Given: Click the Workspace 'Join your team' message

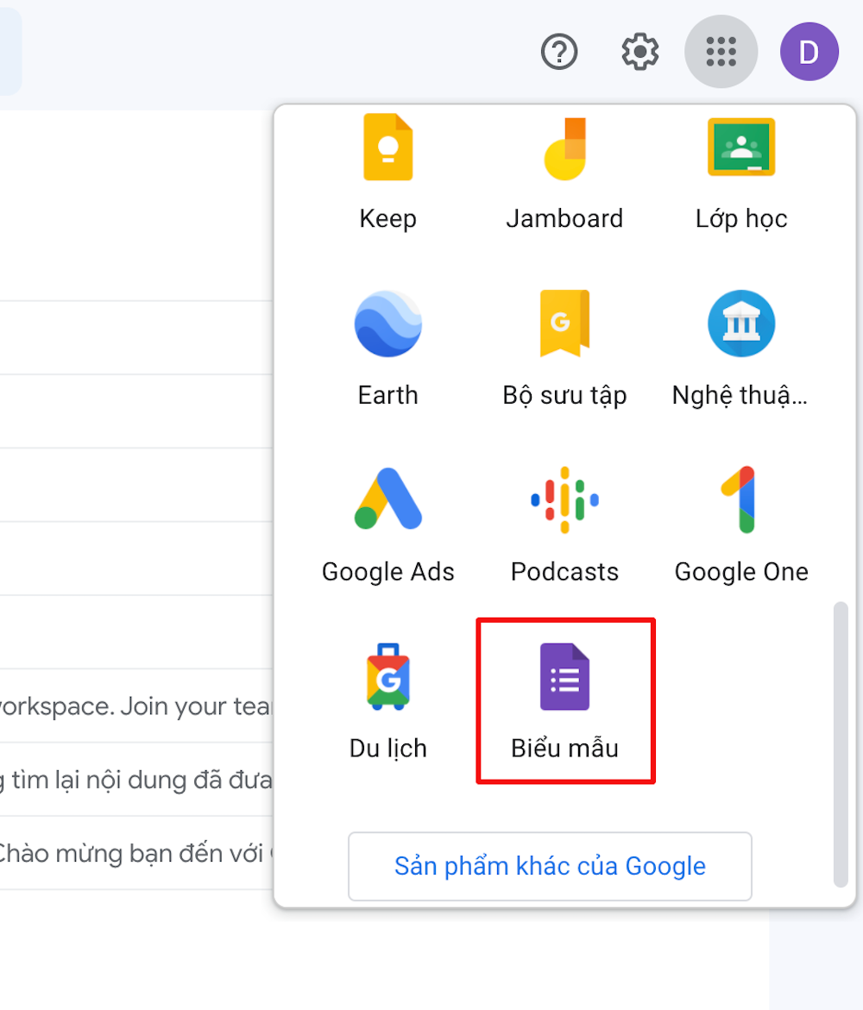Looking at the screenshot, I should click(x=129, y=705).
